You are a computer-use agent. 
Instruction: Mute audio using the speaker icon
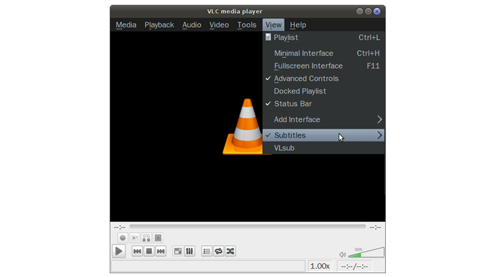(342, 254)
